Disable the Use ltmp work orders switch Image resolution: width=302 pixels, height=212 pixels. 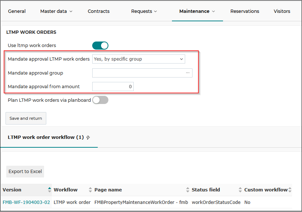pyautogui.click(x=100, y=46)
